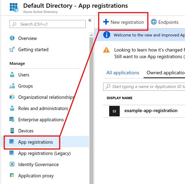Click the Devices phone icon
185x184 pixels.
click(x=12, y=130)
